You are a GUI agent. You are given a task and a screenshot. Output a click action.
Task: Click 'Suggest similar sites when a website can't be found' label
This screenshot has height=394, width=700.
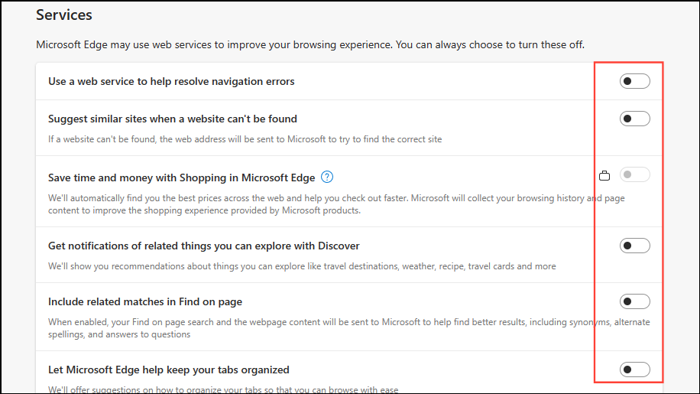click(x=172, y=119)
